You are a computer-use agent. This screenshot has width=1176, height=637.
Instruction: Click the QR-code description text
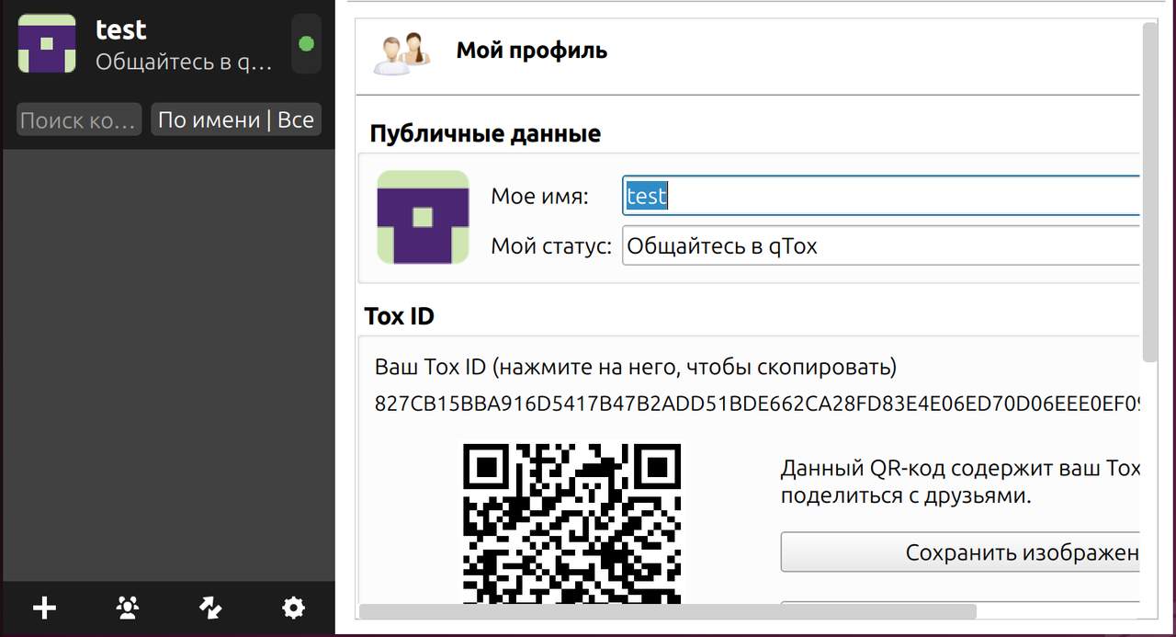(960, 483)
